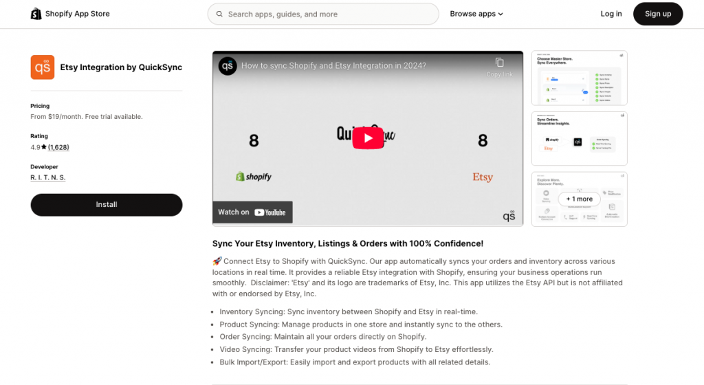Click the QuickSync orange app icon
The height and width of the screenshot is (385, 704).
tap(43, 67)
